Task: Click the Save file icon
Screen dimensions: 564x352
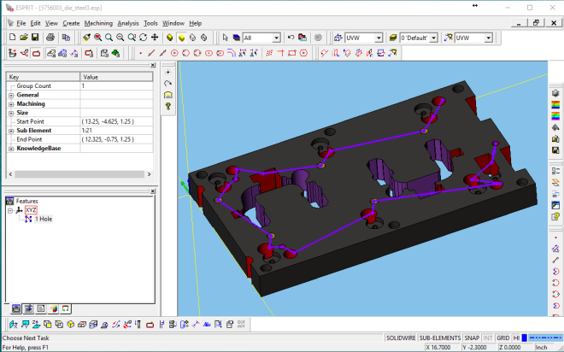Action: point(35,38)
